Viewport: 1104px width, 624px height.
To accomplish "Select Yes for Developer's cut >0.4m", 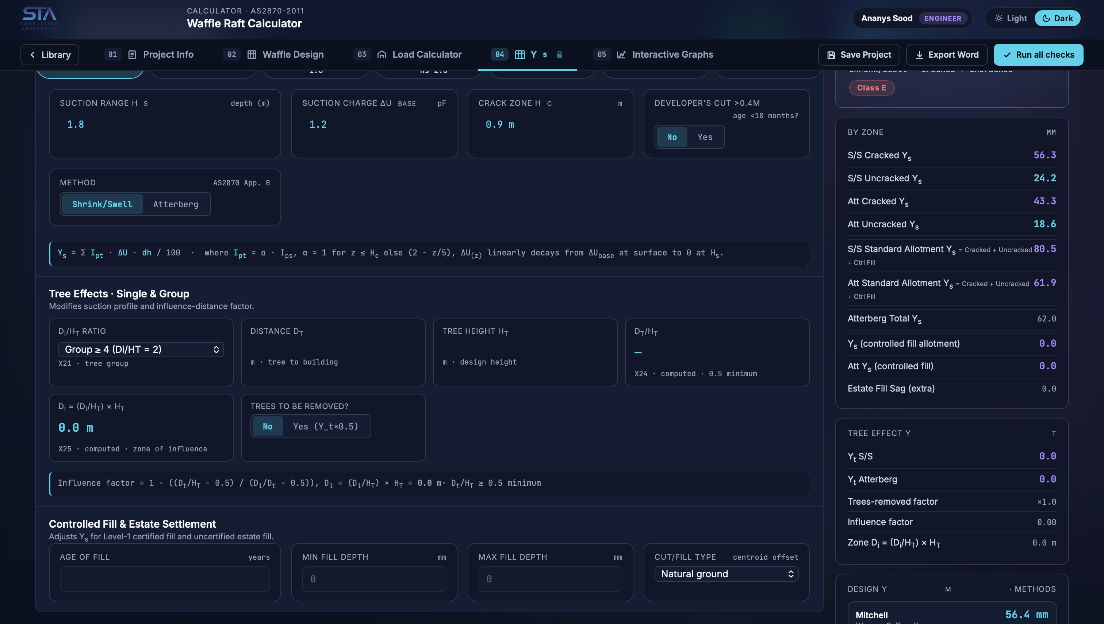I will pos(705,137).
